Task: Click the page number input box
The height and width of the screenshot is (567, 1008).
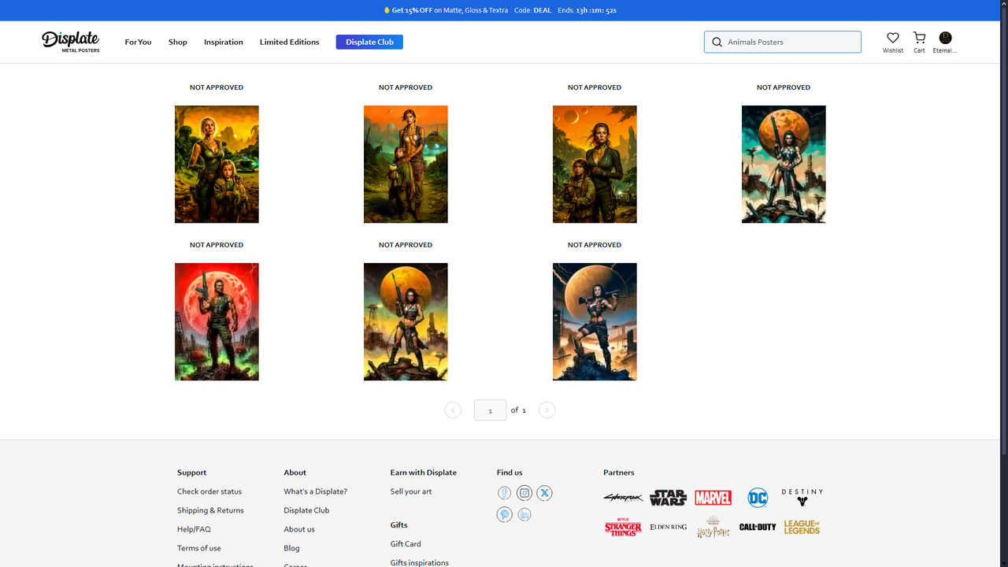Action: 490,409
